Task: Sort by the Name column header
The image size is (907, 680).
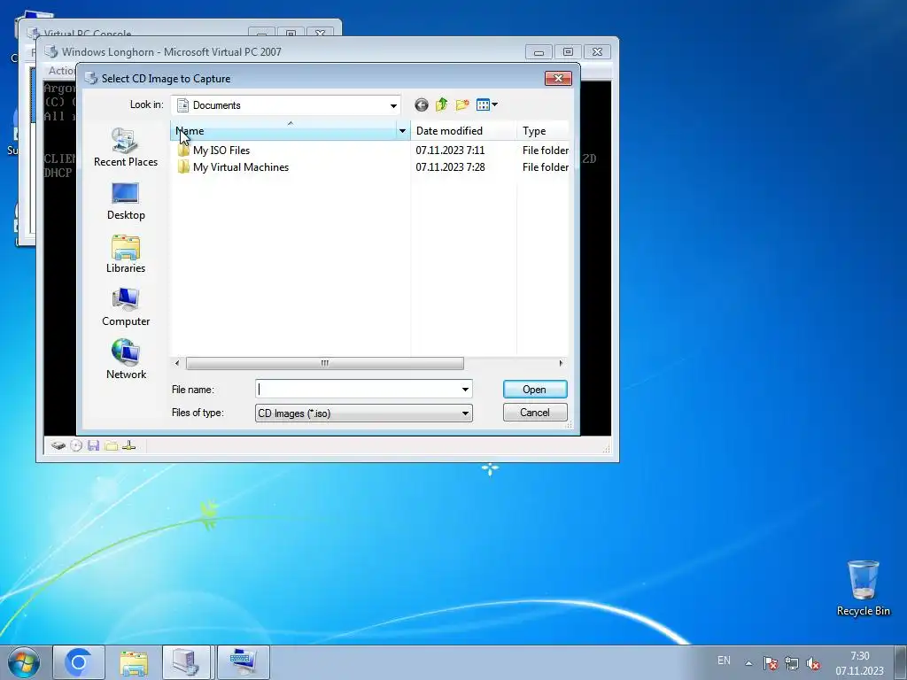Action: (283, 131)
